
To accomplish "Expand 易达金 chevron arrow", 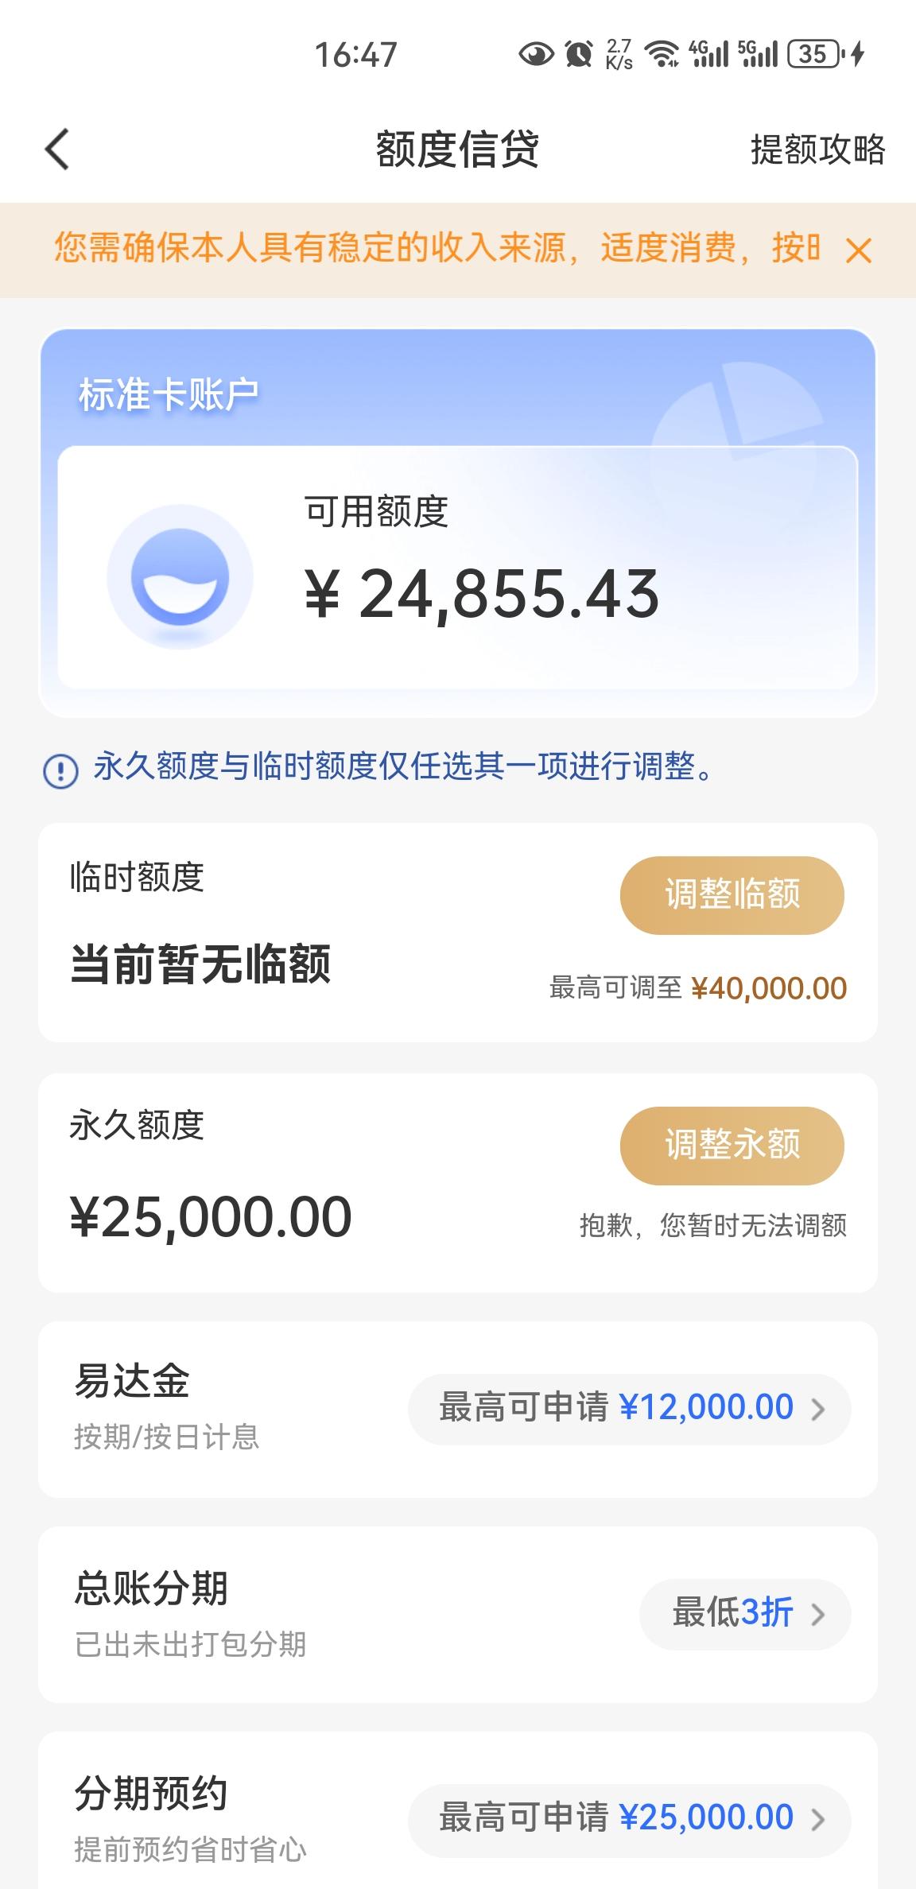I will pos(818,1410).
